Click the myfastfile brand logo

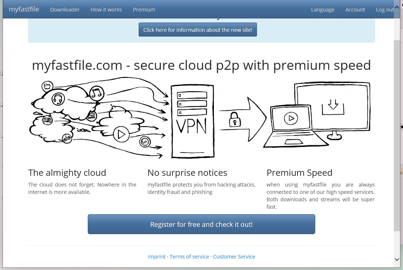pos(24,9)
